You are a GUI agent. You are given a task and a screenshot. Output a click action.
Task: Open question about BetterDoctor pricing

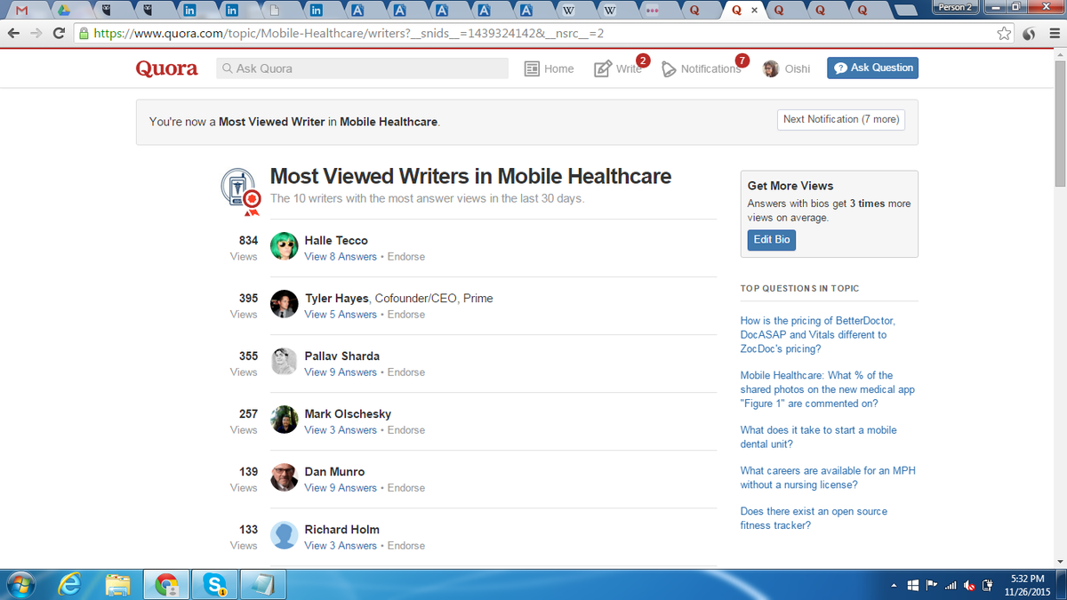818,335
